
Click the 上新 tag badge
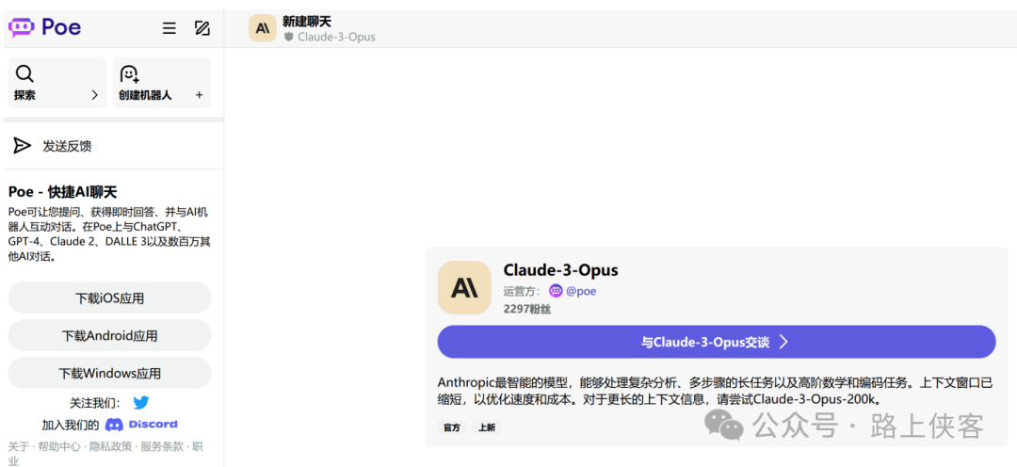pyautogui.click(x=487, y=428)
